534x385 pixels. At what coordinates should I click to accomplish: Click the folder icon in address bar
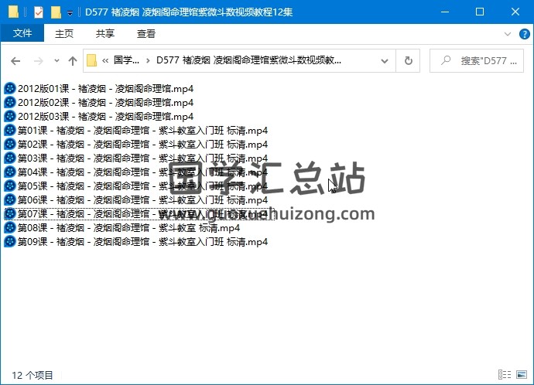click(91, 60)
